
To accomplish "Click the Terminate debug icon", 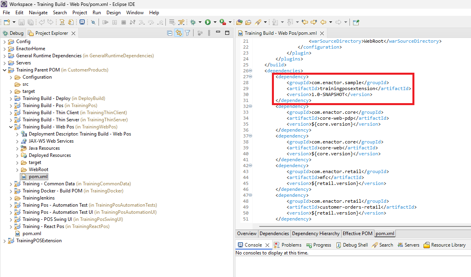I will coord(123,22).
